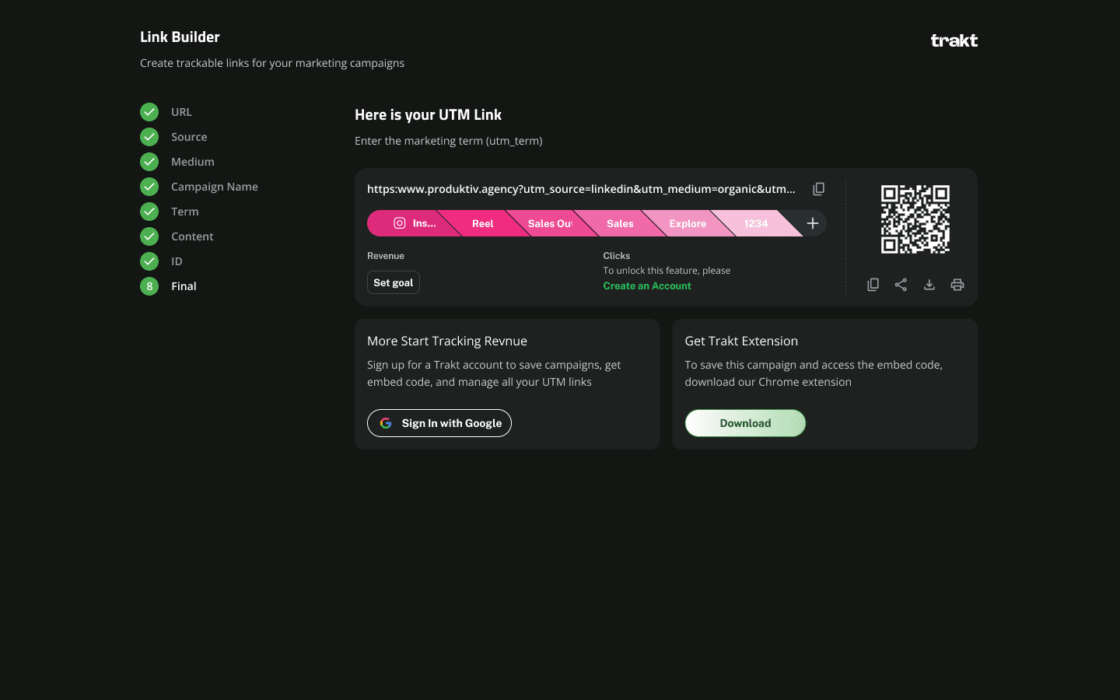The image size is (1120, 700).
Task: Click the green checkmark beside Content
Action: click(x=149, y=236)
